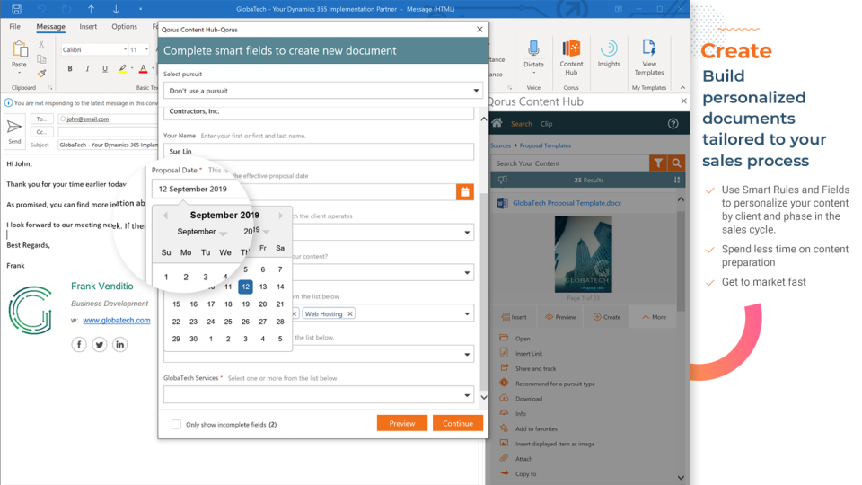Toggle Bold formatting
This screenshot has height=485, width=862.
pyautogui.click(x=70, y=69)
